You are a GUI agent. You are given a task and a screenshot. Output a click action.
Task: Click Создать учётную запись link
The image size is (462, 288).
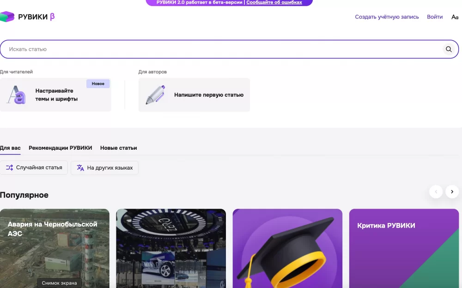point(387,17)
